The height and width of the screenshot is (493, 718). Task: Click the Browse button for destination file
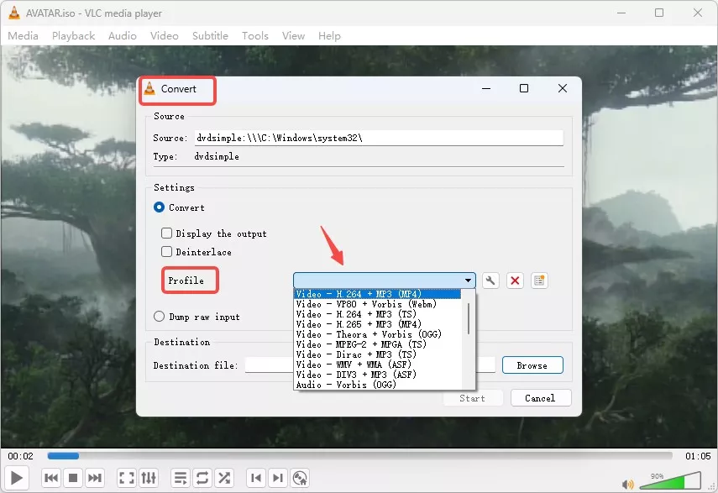(x=532, y=365)
